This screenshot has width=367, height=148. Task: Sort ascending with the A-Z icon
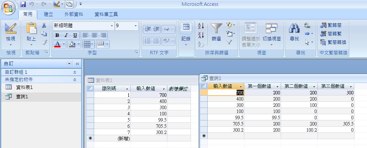[201, 26]
